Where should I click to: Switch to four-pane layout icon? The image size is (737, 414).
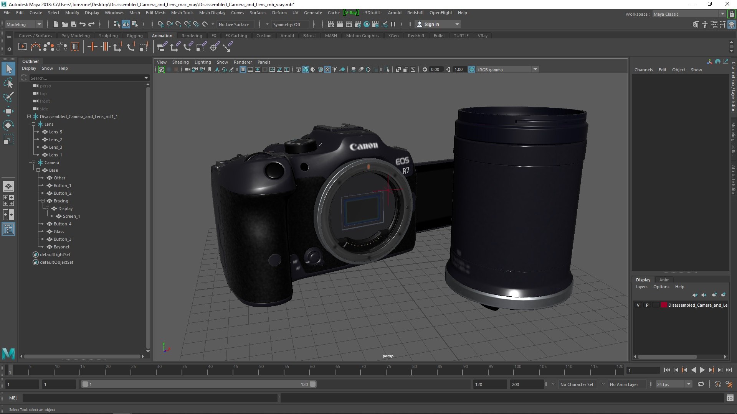pyautogui.click(x=8, y=200)
